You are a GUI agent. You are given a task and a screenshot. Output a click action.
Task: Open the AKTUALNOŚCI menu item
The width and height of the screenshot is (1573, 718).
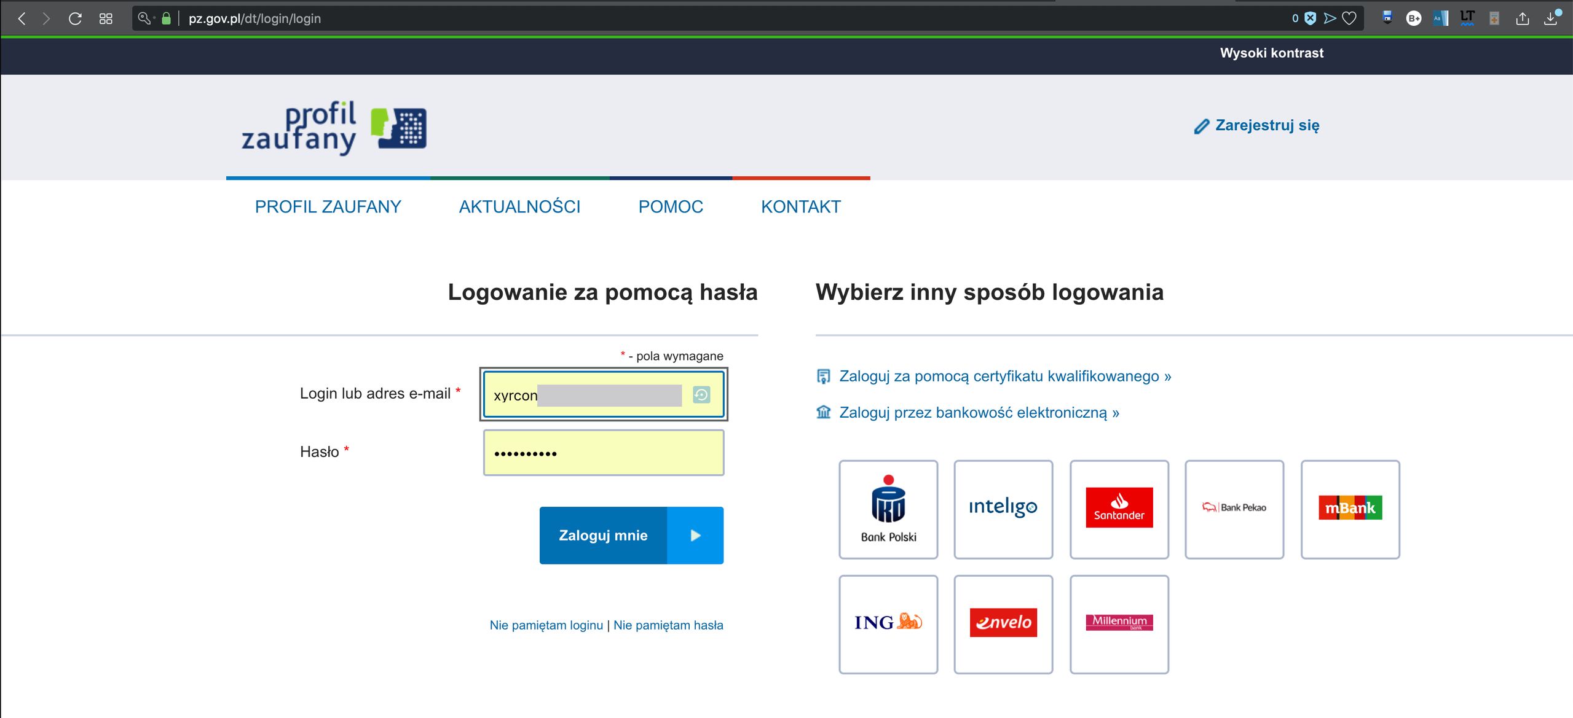click(x=519, y=207)
